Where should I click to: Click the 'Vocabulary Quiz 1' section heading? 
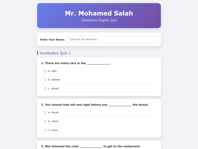pos(55,53)
